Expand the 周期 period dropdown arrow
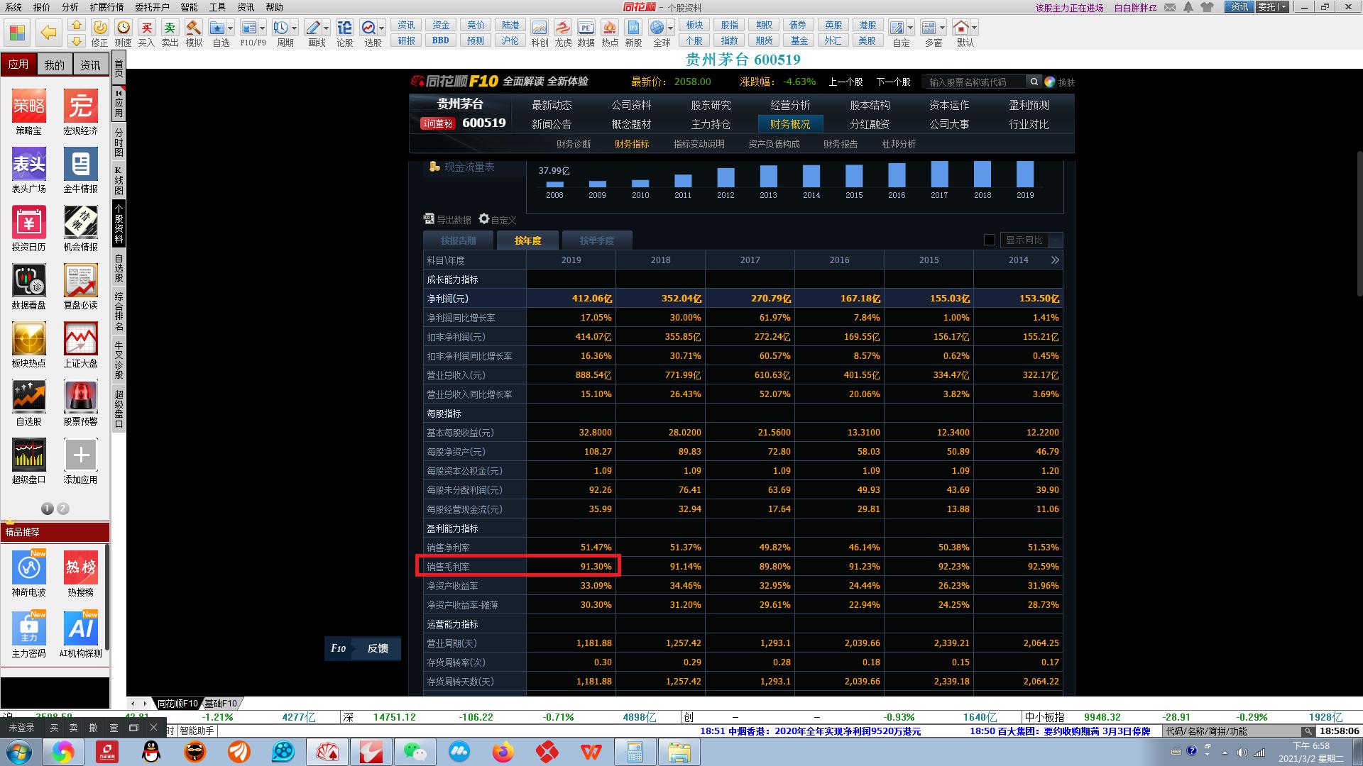The width and height of the screenshot is (1363, 766). [x=295, y=28]
